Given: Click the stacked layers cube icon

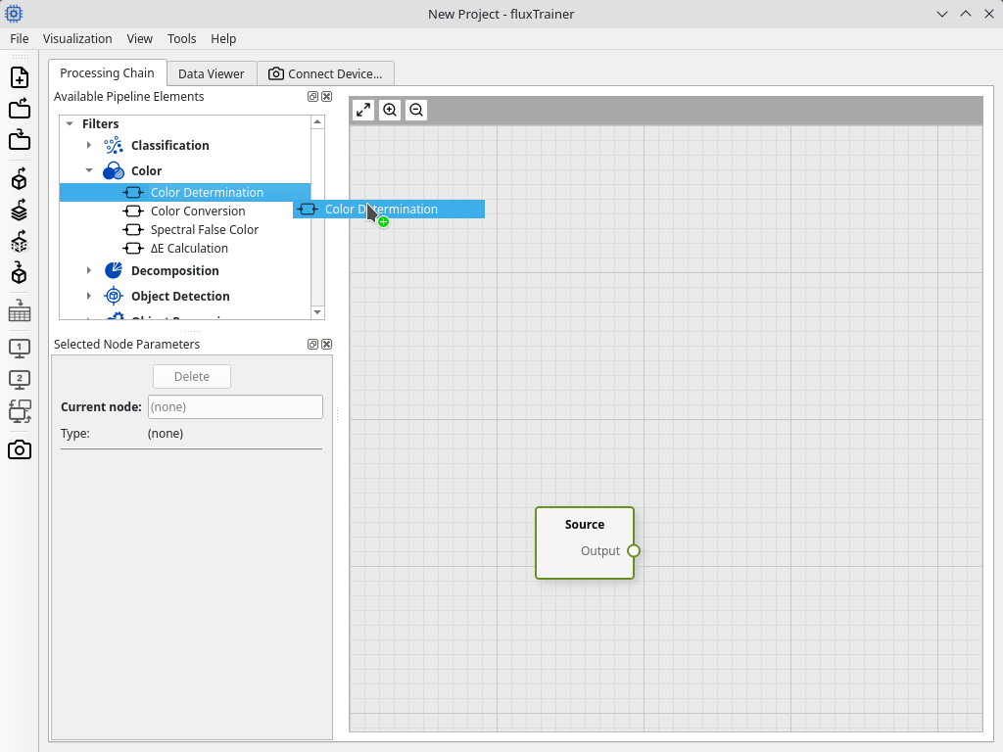Looking at the screenshot, I should click(x=20, y=211).
